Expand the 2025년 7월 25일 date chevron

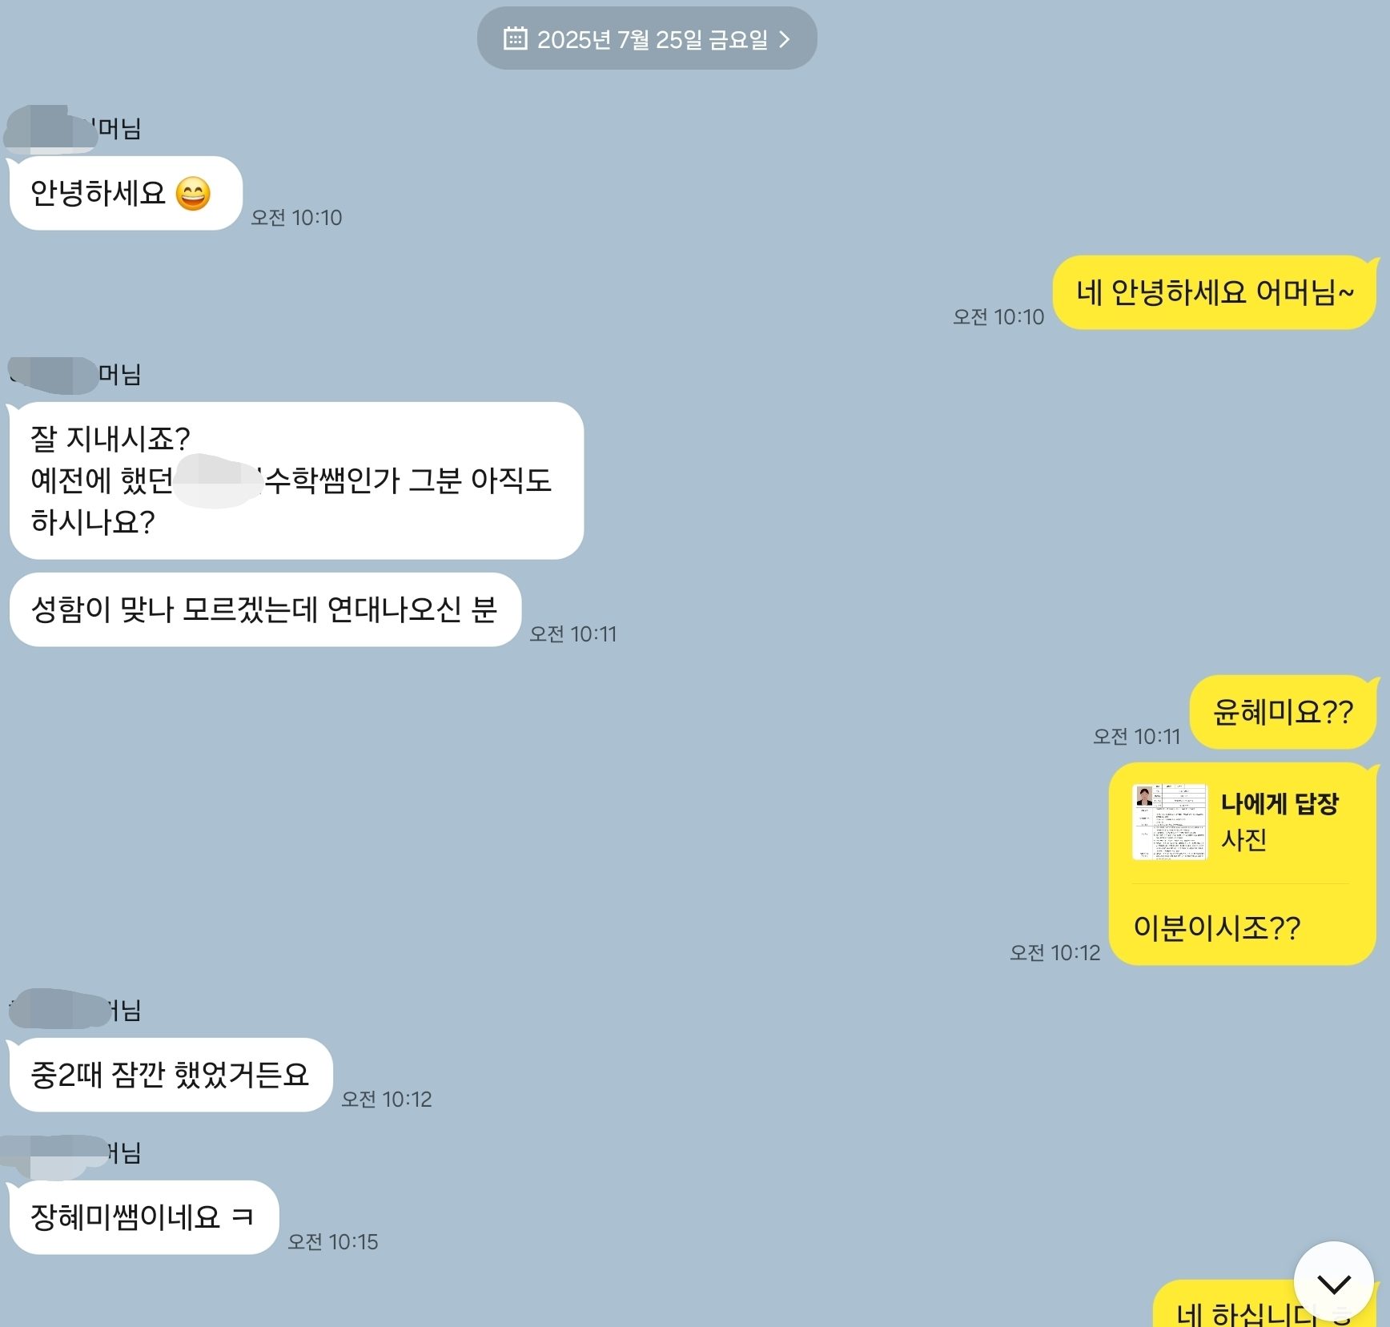(x=785, y=39)
